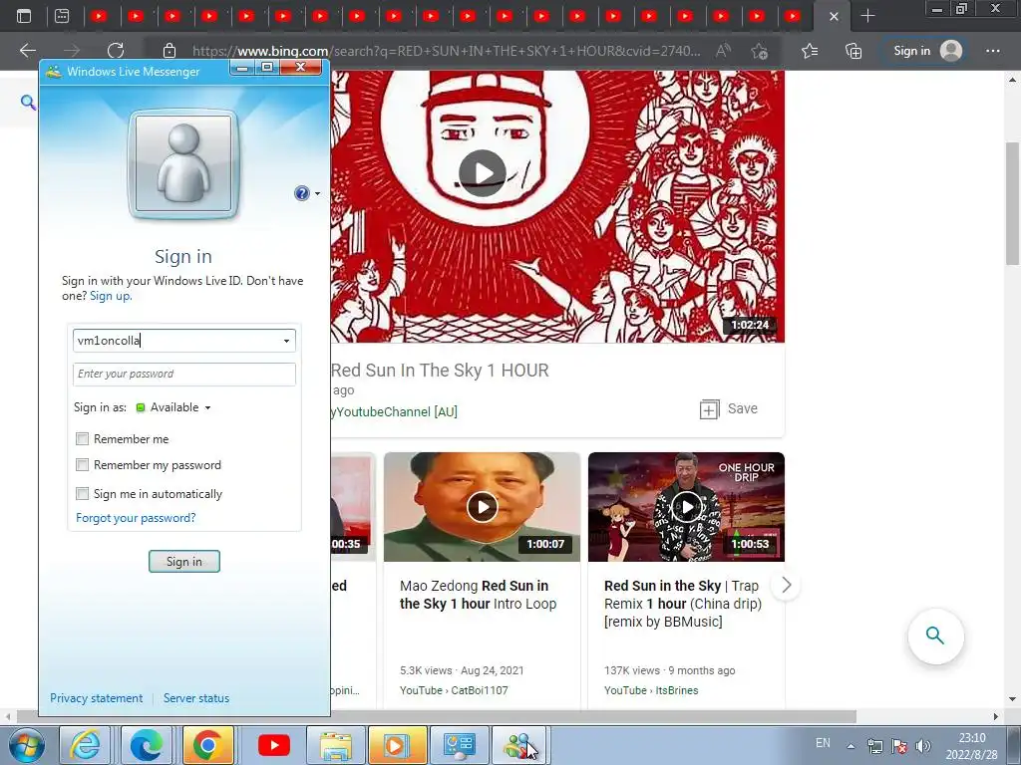This screenshot has height=765, width=1021.
Task: Click the floating round search button
Action: (x=935, y=636)
